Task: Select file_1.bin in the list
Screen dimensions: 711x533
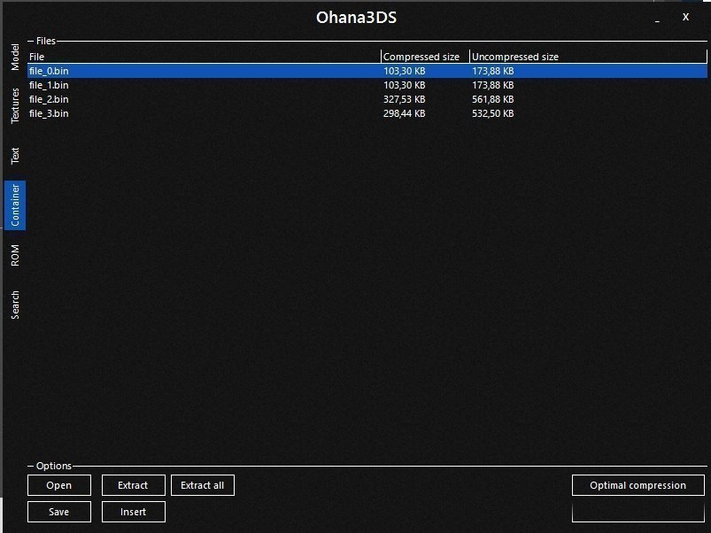Action: (x=367, y=85)
